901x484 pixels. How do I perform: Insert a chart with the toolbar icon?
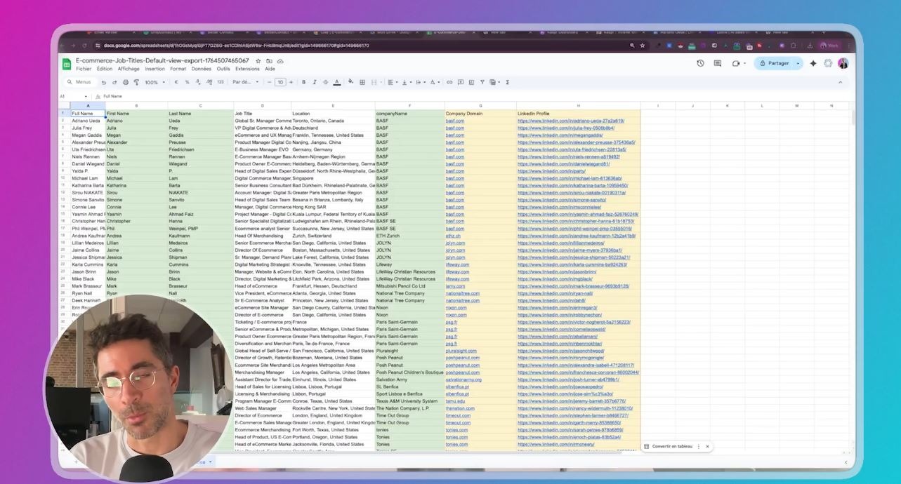tap(471, 82)
